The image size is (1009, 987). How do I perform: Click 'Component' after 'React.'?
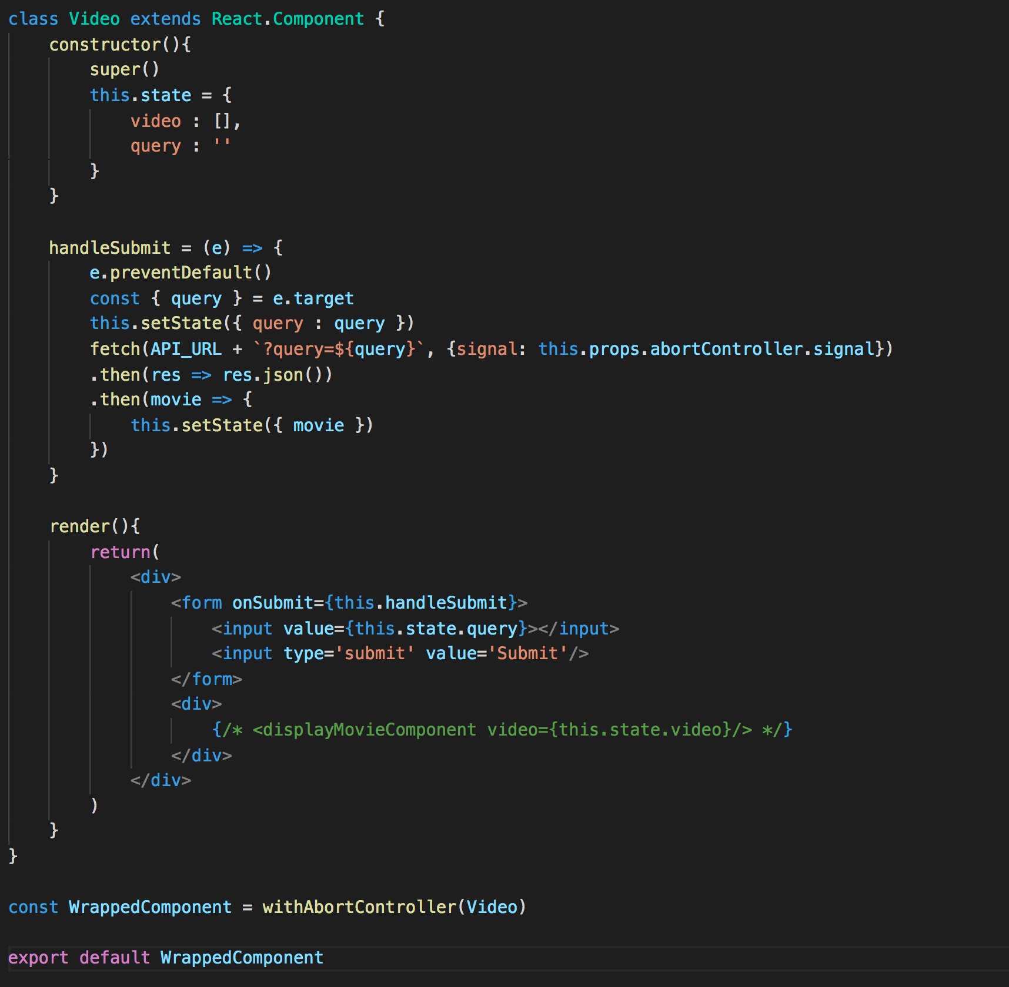[319, 19]
